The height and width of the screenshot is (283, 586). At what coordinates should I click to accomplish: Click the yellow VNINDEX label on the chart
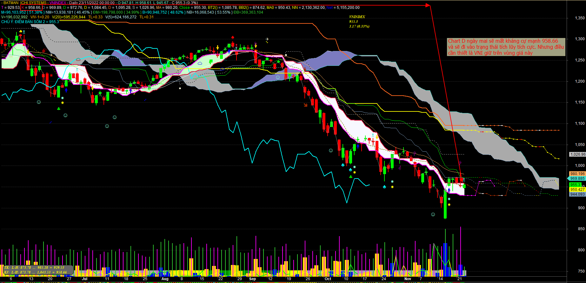coord(357,17)
